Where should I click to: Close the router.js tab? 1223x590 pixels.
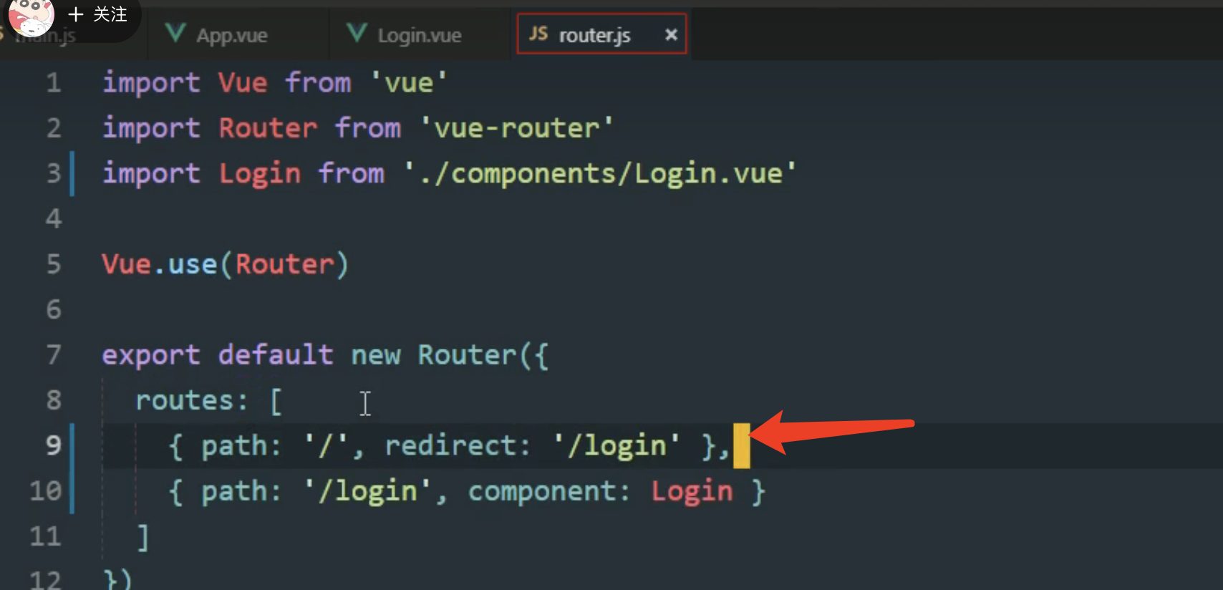(x=671, y=34)
